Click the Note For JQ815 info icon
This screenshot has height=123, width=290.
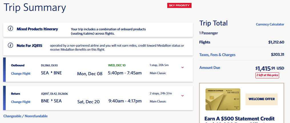(x=10, y=45)
